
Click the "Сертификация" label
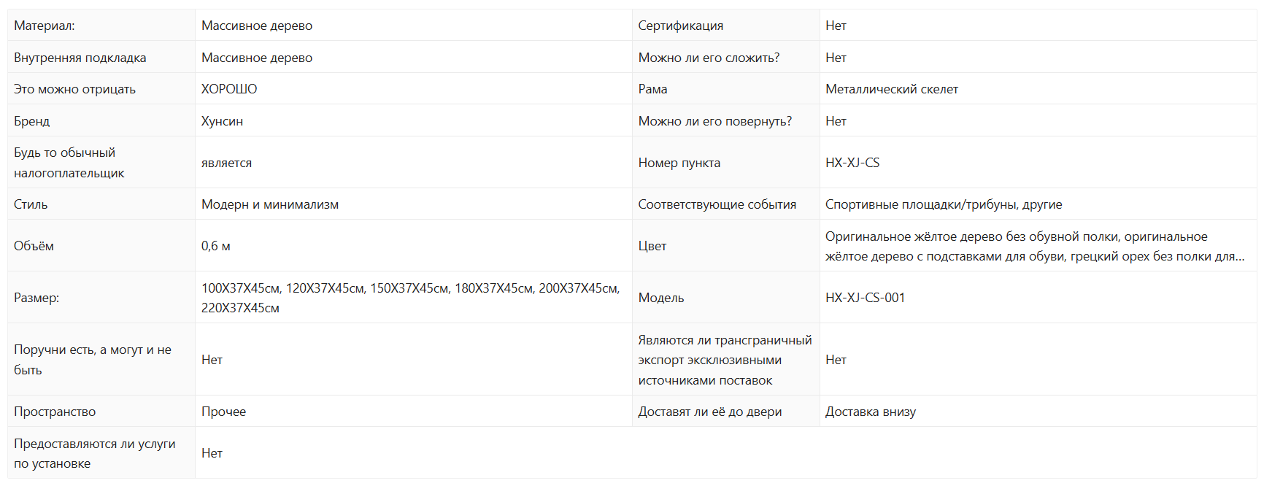click(x=681, y=26)
